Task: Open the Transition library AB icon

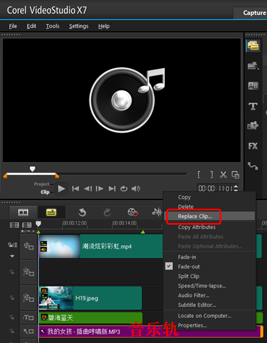Action: coord(253,86)
